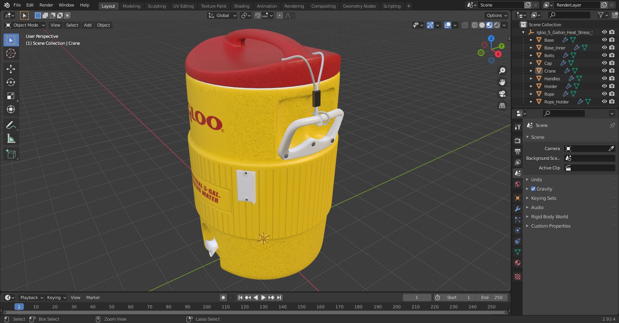Open the Output properties tab
The height and width of the screenshot is (323, 619).
(x=518, y=151)
